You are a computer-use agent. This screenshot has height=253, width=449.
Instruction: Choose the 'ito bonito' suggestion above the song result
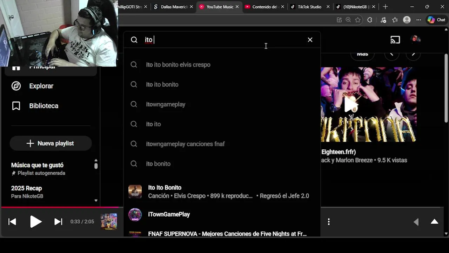coord(222,164)
